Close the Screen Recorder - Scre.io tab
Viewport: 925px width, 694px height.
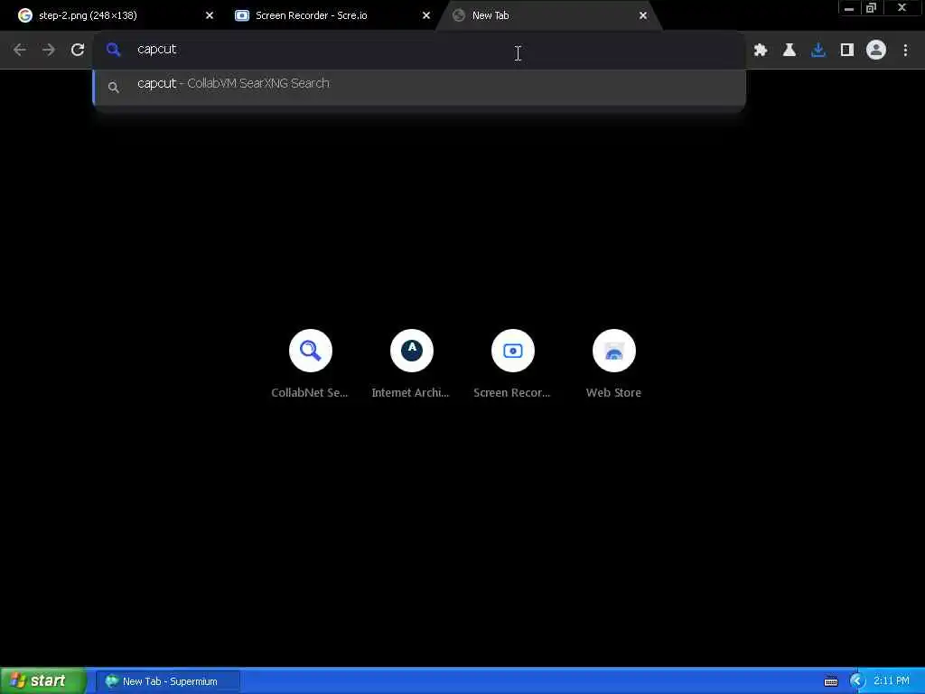click(426, 15)
